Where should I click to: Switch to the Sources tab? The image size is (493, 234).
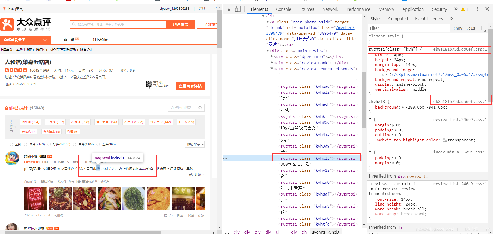click(307, 9)
